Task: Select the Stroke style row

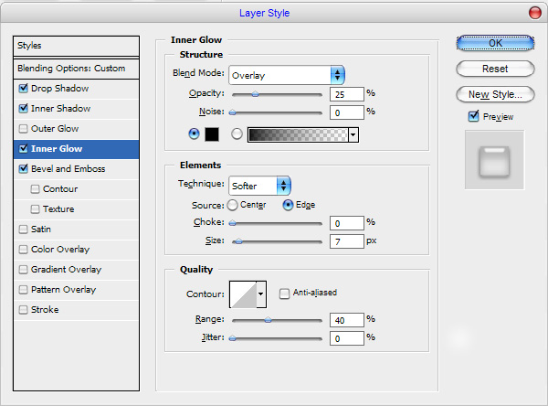Action: (76, 310)
